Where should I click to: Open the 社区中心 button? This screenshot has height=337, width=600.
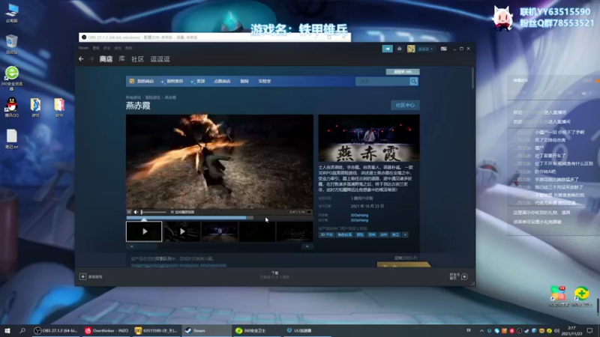tap(405, 105)
